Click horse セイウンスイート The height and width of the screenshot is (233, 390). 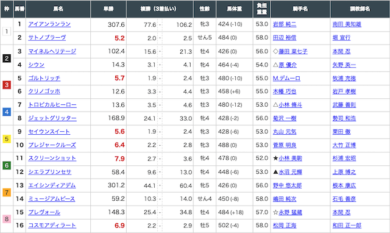(49, 132)
